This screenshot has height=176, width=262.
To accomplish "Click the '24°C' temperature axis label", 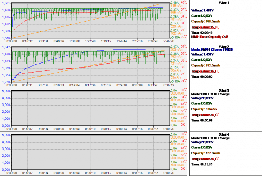I will tap(184, 81).
